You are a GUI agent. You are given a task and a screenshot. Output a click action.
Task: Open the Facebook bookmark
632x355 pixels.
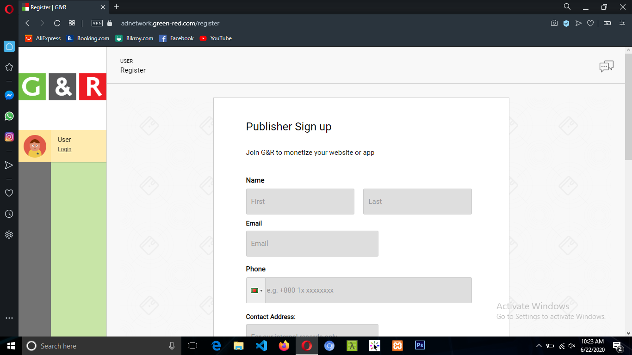coord(176,38)
